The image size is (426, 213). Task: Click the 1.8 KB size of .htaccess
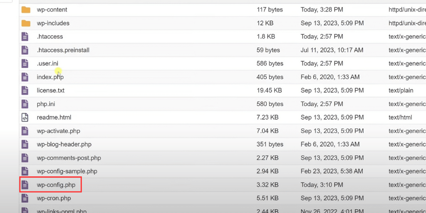pyautogui.click(x=266, y=37)
